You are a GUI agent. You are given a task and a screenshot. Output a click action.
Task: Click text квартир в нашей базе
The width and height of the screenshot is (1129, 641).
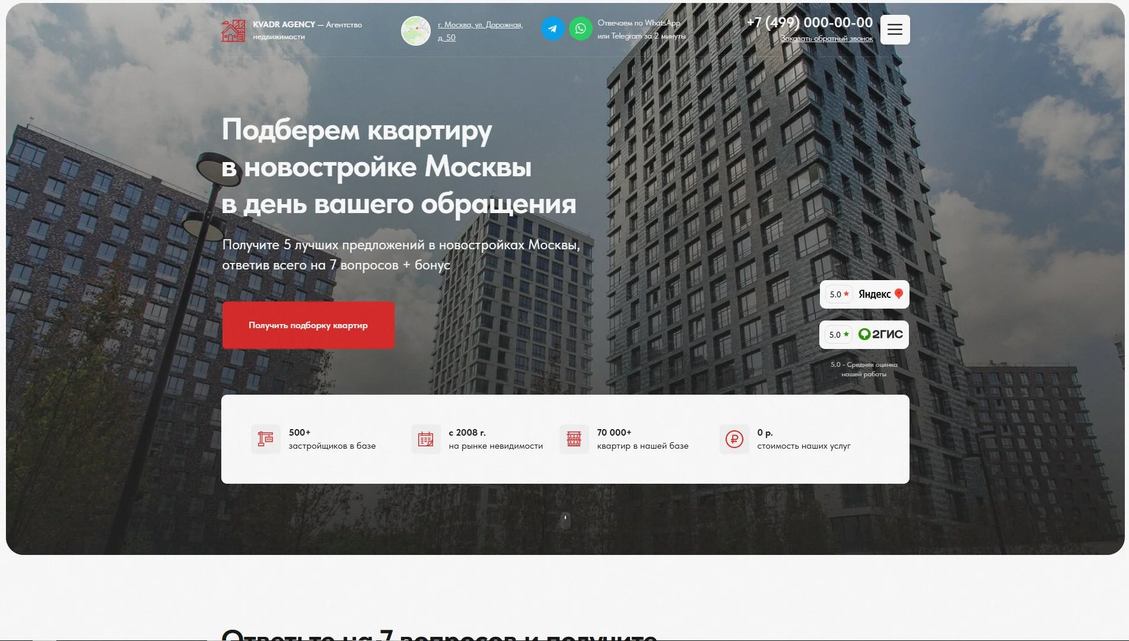(643, 446)
